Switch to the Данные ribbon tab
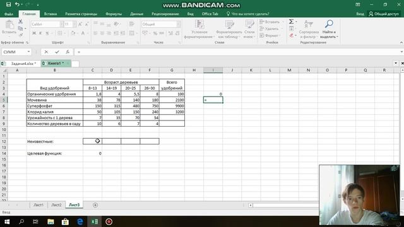Viewport: 404px width, 227px height. [136, 14]
